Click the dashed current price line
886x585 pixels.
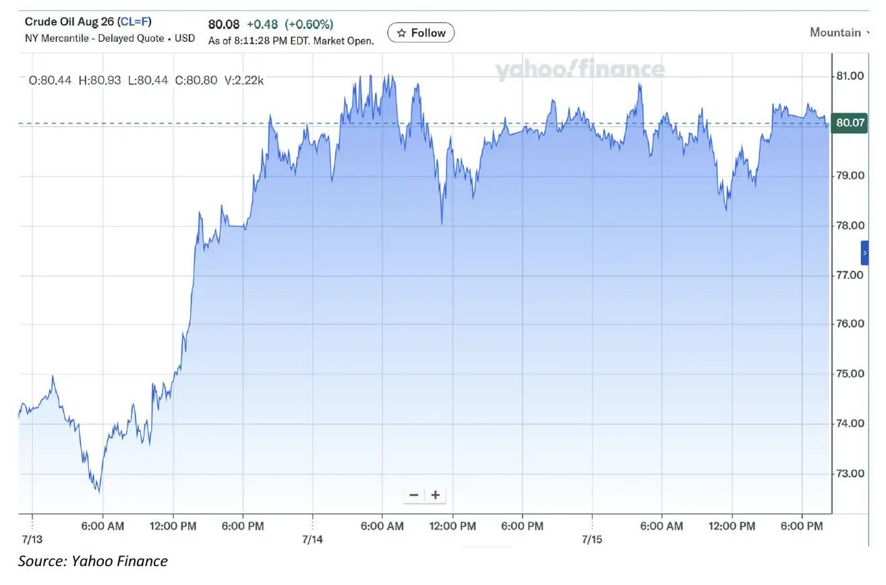click(425, 123)
